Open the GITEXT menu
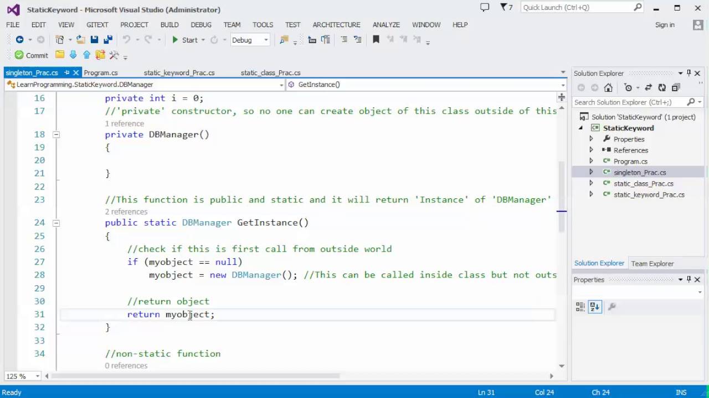The width and height of the screenshot is (709, 398). 97,24
